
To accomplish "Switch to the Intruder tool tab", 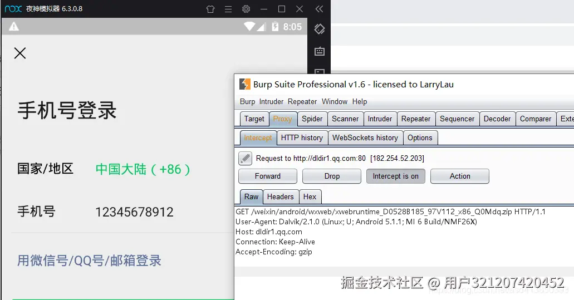I will click(x=380, y=119).
